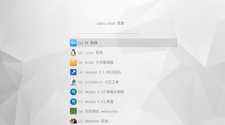The image size is (225, 125).
Task: Click the Linux penguin icon
Action: click(x=73, y=52)
